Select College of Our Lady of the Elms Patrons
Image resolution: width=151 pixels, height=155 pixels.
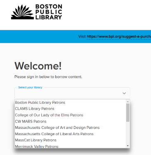point(70,115)
